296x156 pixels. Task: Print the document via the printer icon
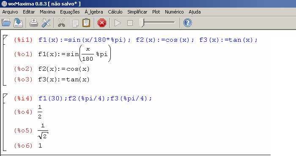34,23
